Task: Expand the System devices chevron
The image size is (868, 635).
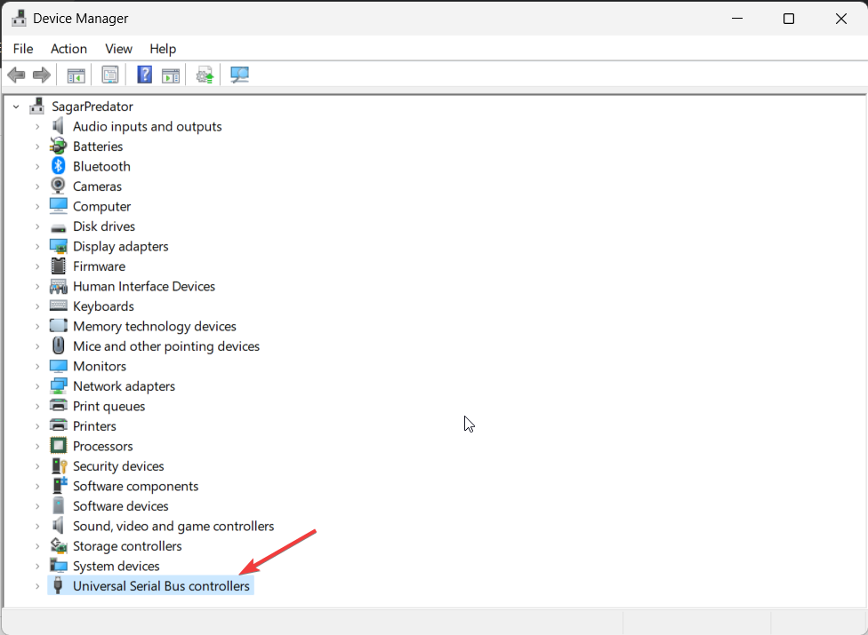Action: click(x=37, y=566)
